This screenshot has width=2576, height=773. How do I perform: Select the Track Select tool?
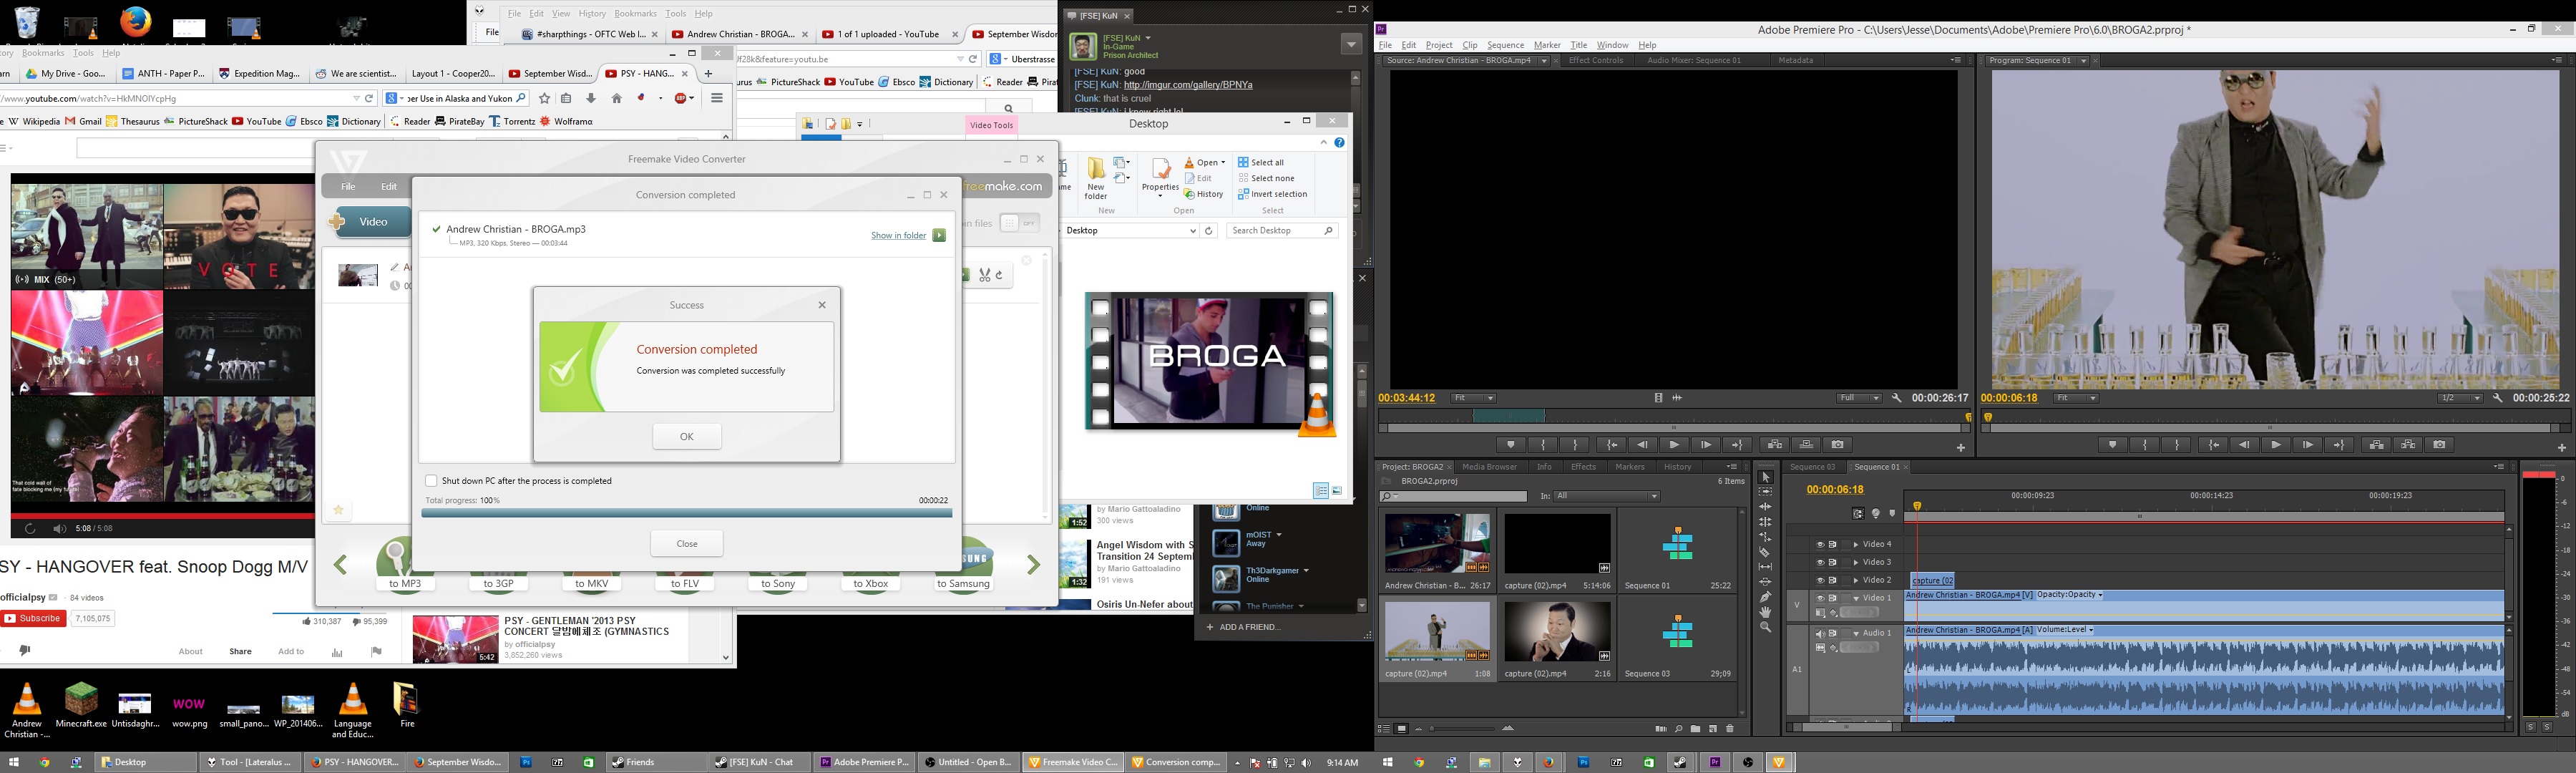(x=1765, y=492)
